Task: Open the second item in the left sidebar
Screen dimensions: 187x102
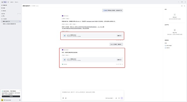Action: [x=3, y=8]
